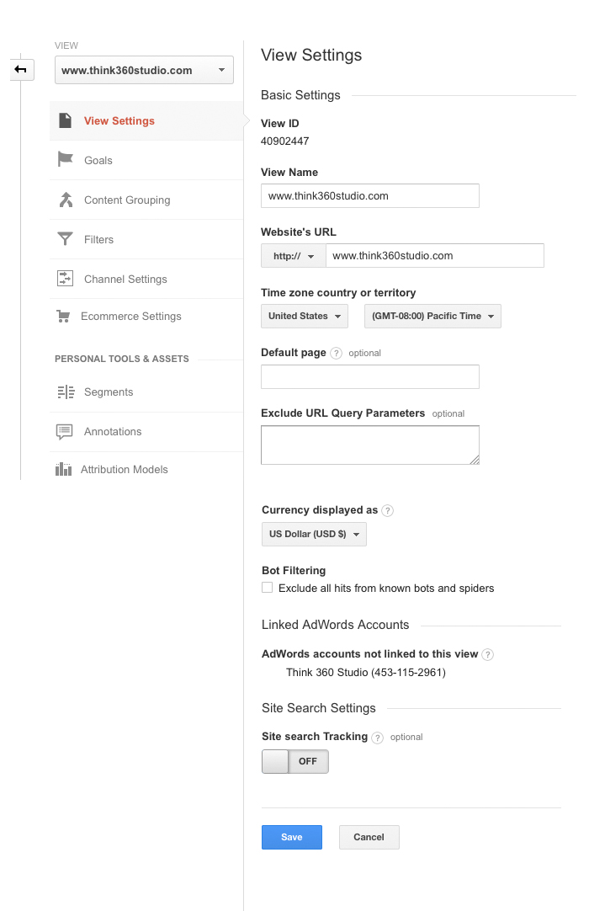Click the Ecommerce Settings cart icon

[x=63, y=316]
